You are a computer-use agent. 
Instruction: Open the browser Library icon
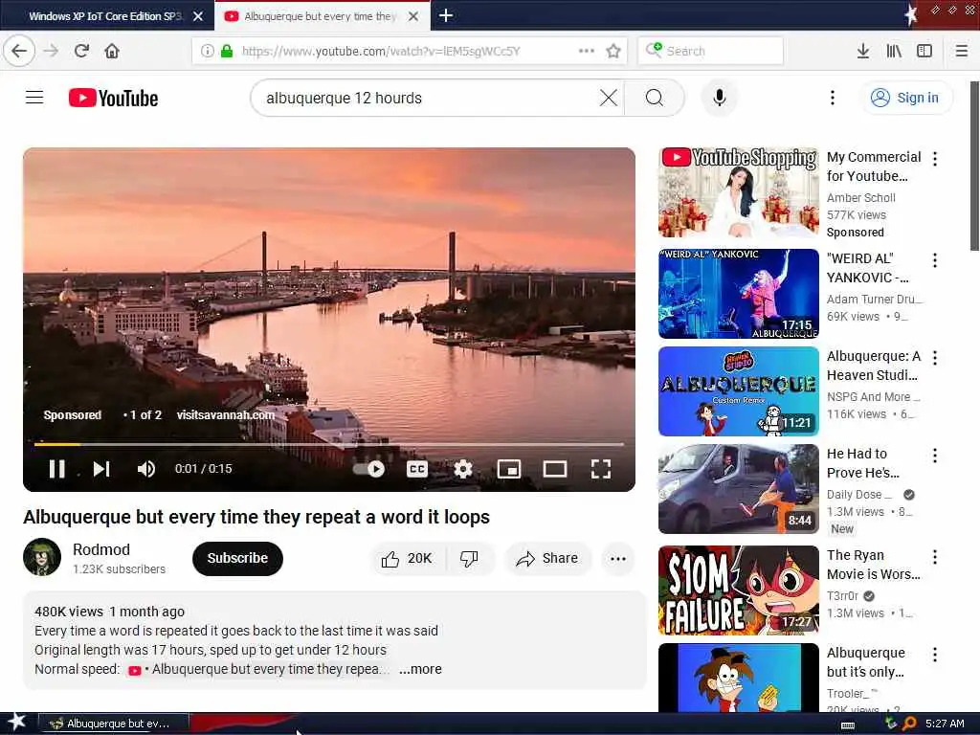(894, 51)
